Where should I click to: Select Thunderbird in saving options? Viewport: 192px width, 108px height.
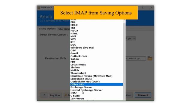click(97, 73)
